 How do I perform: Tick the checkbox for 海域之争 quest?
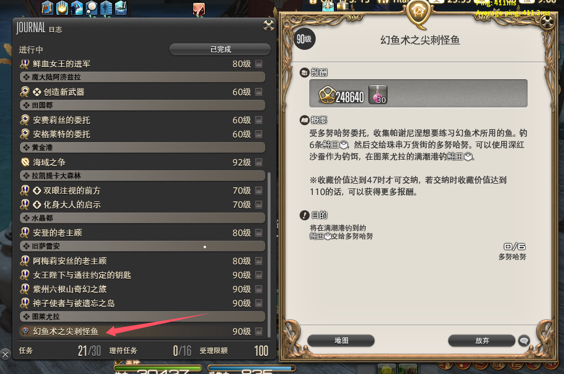pos(259,163)
